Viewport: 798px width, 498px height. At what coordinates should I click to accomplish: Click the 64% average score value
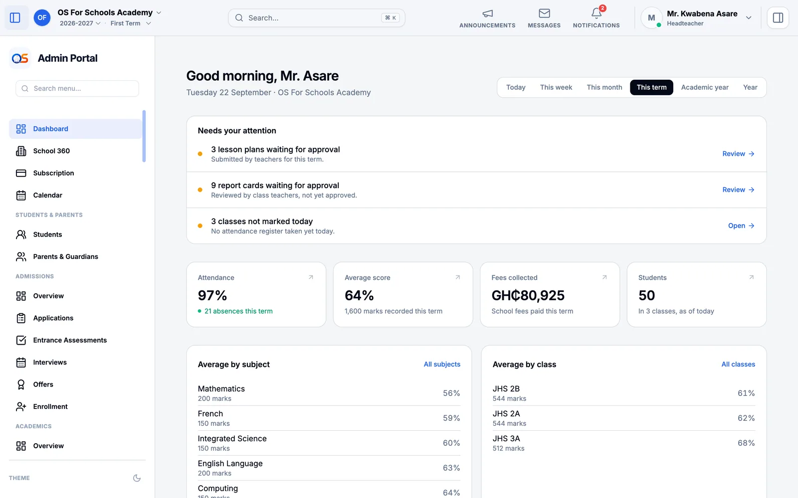(x=359, y=296)
